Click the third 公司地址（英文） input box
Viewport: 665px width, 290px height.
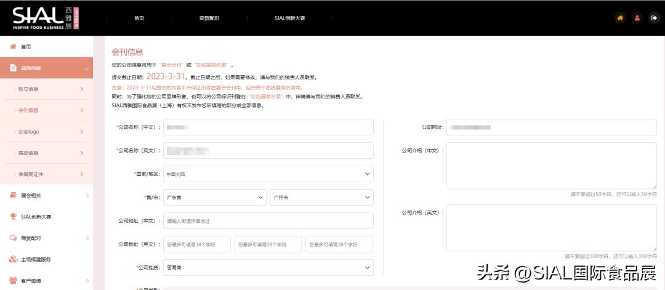pyautogui.click(x=339, y=244)
